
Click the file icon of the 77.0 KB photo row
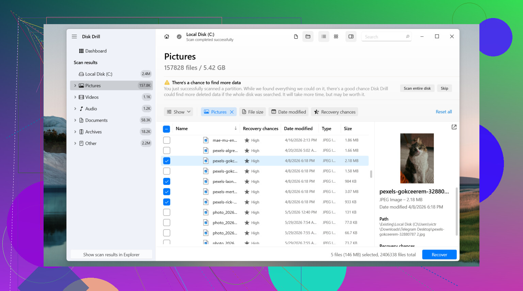pos(206,223)
